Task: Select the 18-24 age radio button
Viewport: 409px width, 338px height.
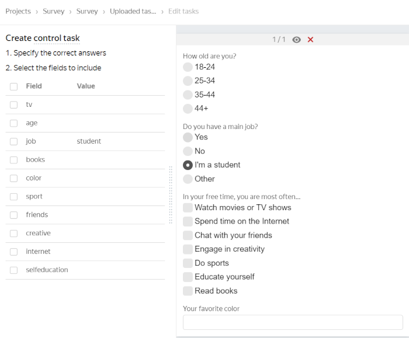Action: pyautogui.click(x=188, y=67)
